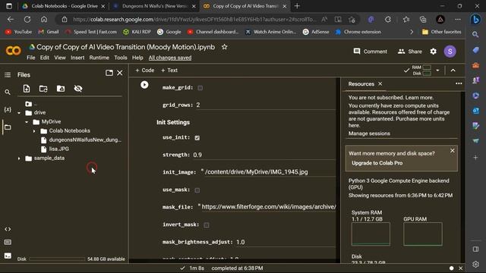Open the Insert menu
This screenshot has height=273, width=486.
tap(77, 58)
